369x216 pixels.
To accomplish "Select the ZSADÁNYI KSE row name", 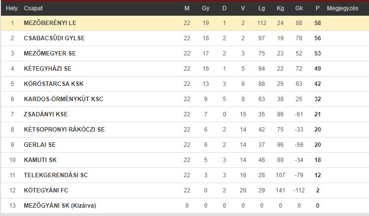I will point(46,114).
